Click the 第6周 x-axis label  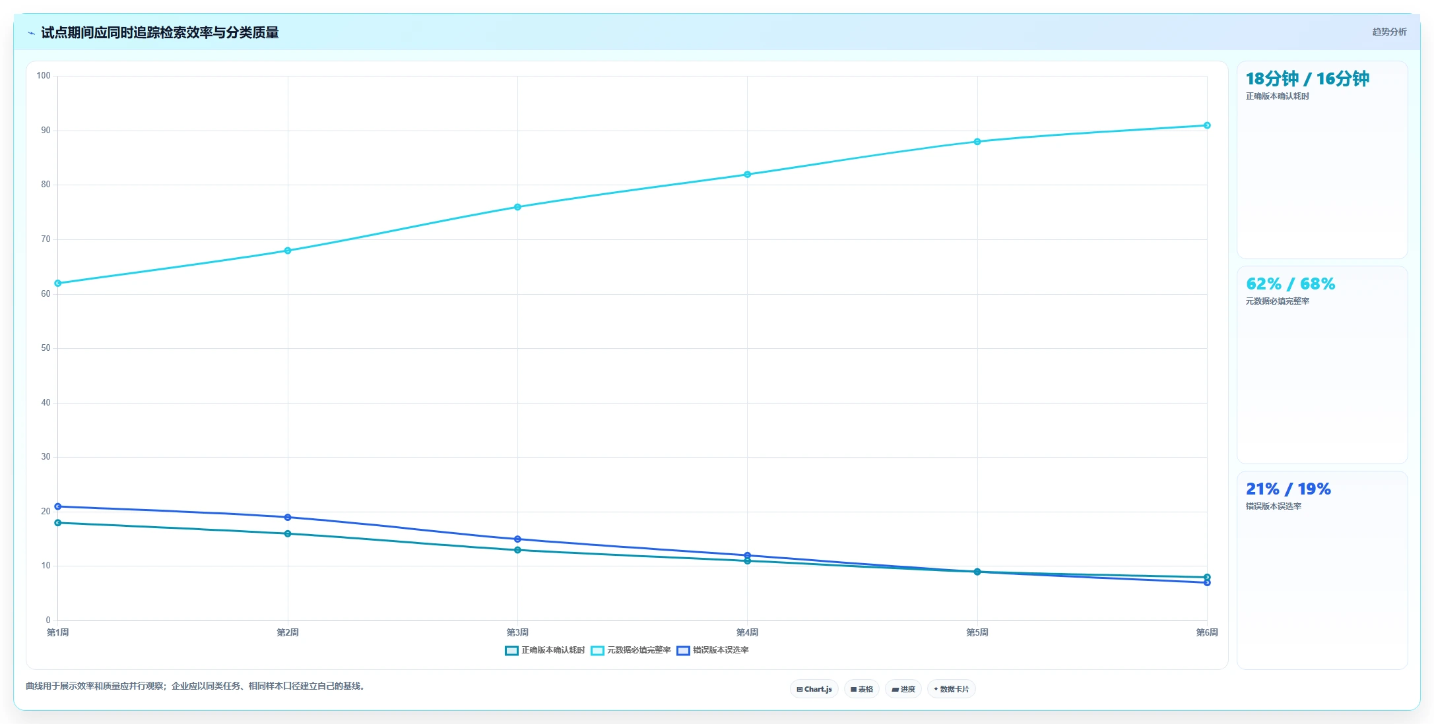1207,632
